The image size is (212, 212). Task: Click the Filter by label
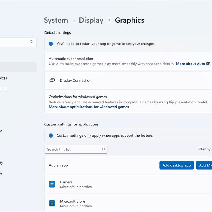click(204, 149)
